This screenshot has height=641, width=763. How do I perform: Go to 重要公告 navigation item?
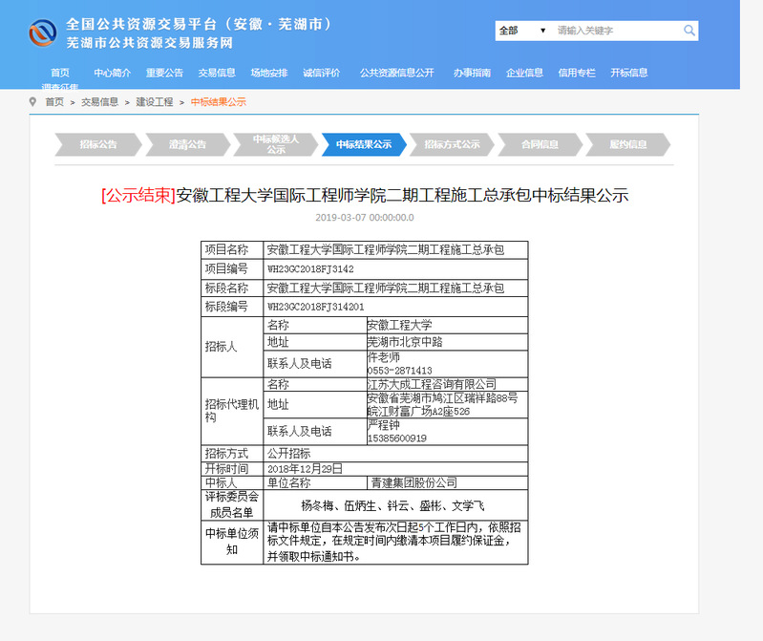[x=164, y=73]
